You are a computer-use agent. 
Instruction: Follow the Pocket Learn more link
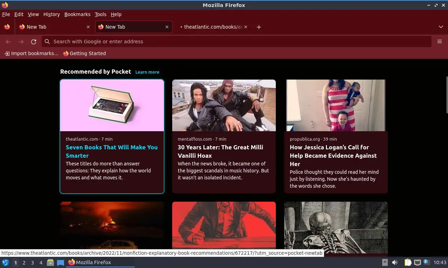pos(147,72)
